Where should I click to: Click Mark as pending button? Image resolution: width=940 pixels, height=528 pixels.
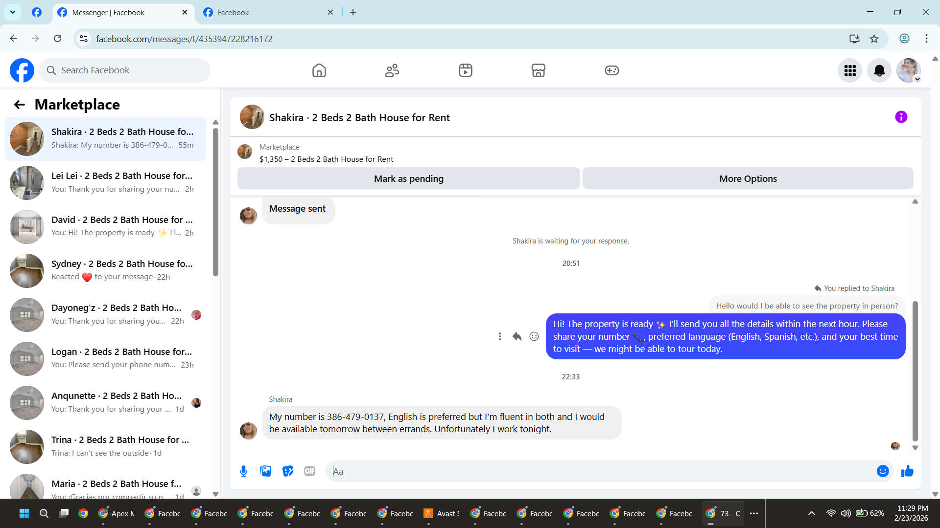408,178
